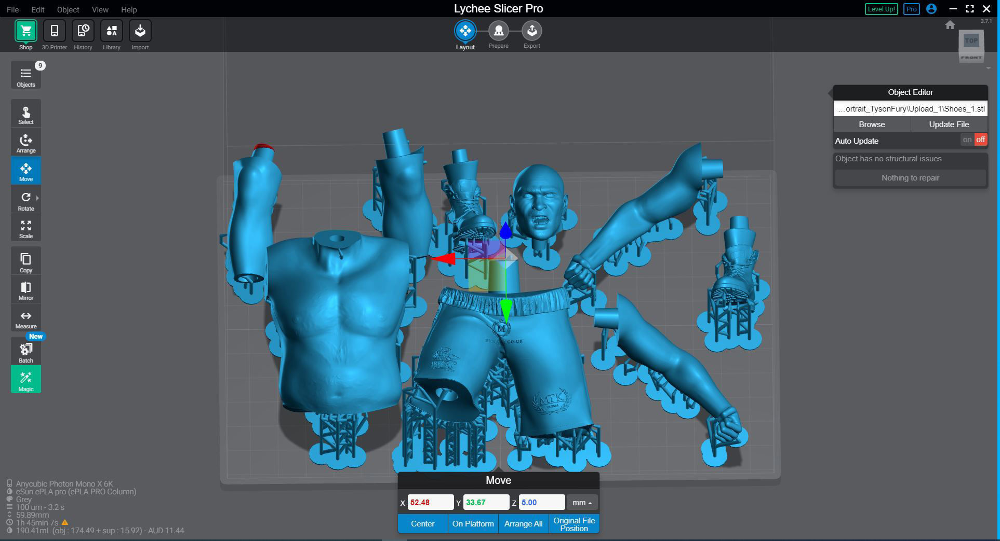This screenshot has width=1000, height=541.
Task: Set Auto Update to off
Action: (x=980, y=140)
